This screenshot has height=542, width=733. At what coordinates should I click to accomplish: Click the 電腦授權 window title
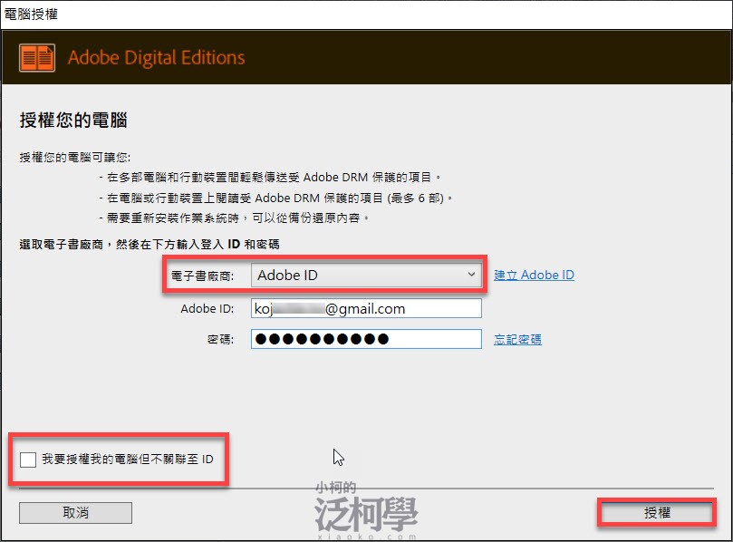[x=31, y=14]
